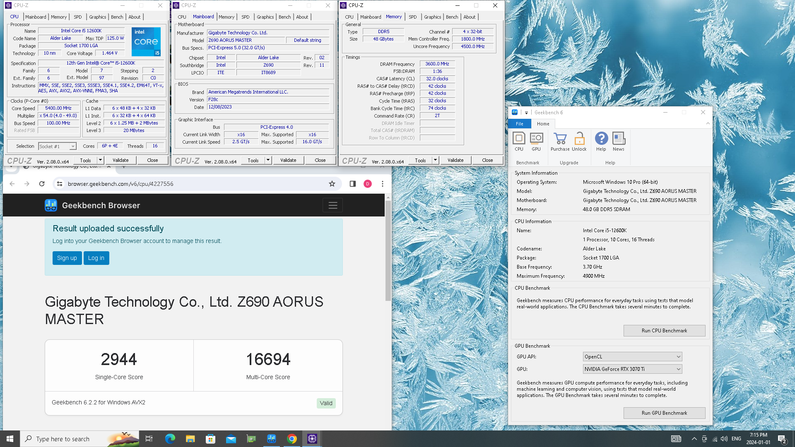Go back in the browser
This screenshot has height=447, width=795.
pyautogui.click(x=12, y=184)
